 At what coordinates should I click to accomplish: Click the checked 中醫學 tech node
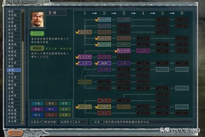point(104,107)
